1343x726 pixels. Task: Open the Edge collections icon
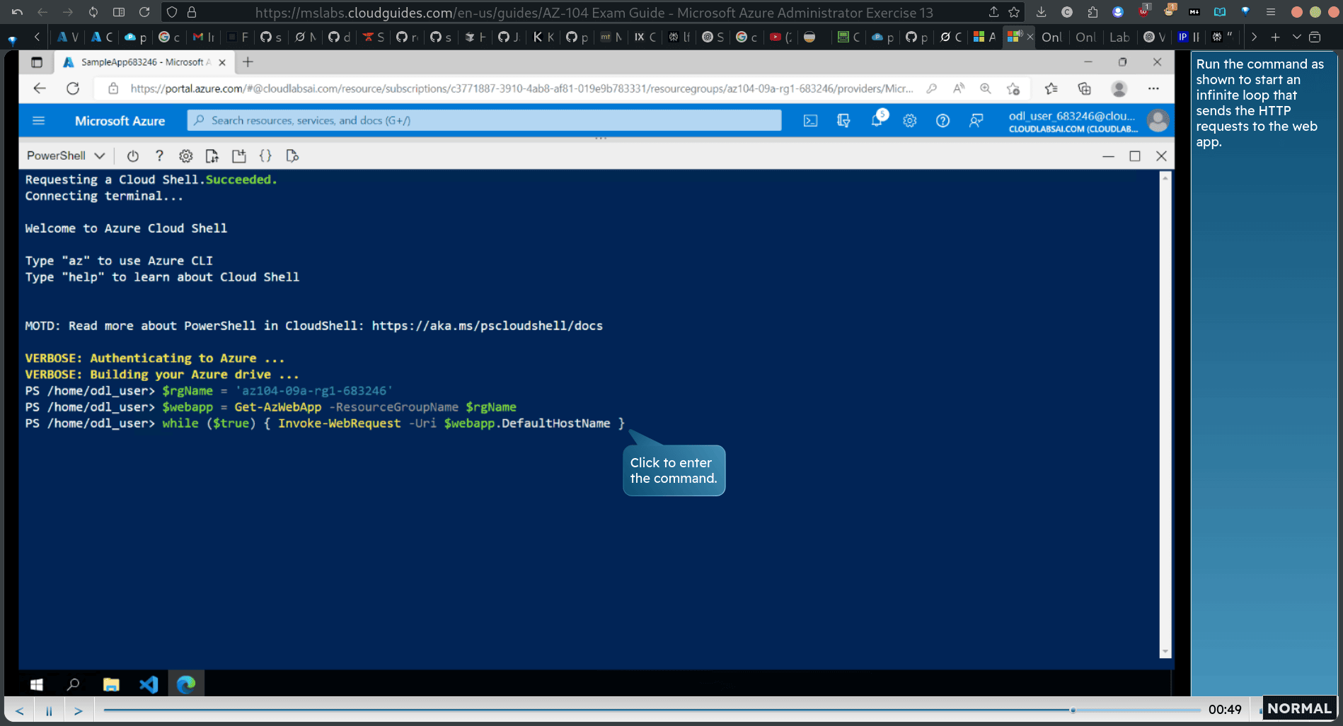pyautogui.click(x=1084, y=88)
